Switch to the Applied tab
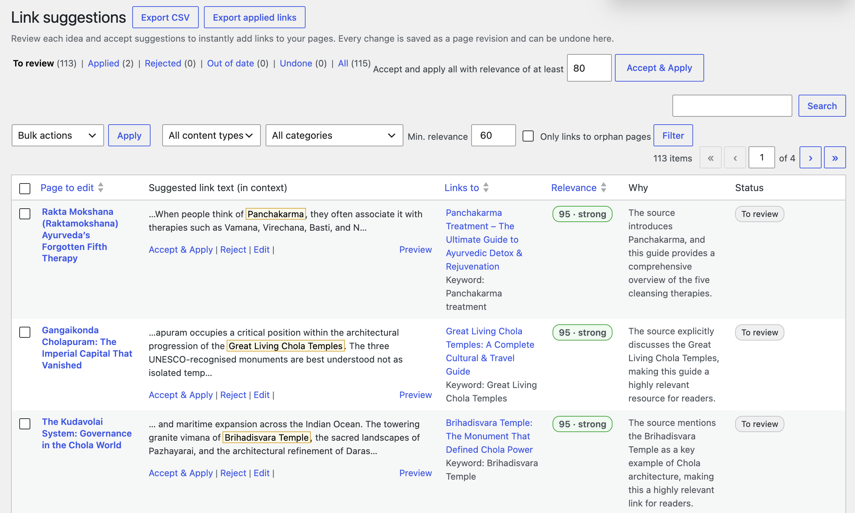This screenshot has width=855, height=513. (x=103, y=63)
